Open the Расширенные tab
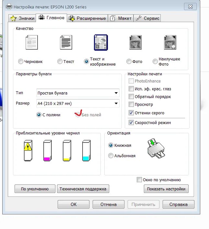 tap(87, 18)
